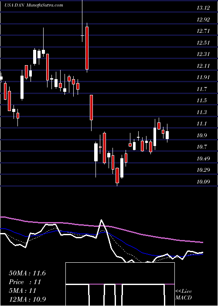218x306 pixels.
Task: Click the 12MA : 10.9 readout
Action: [x=27, y=299]
